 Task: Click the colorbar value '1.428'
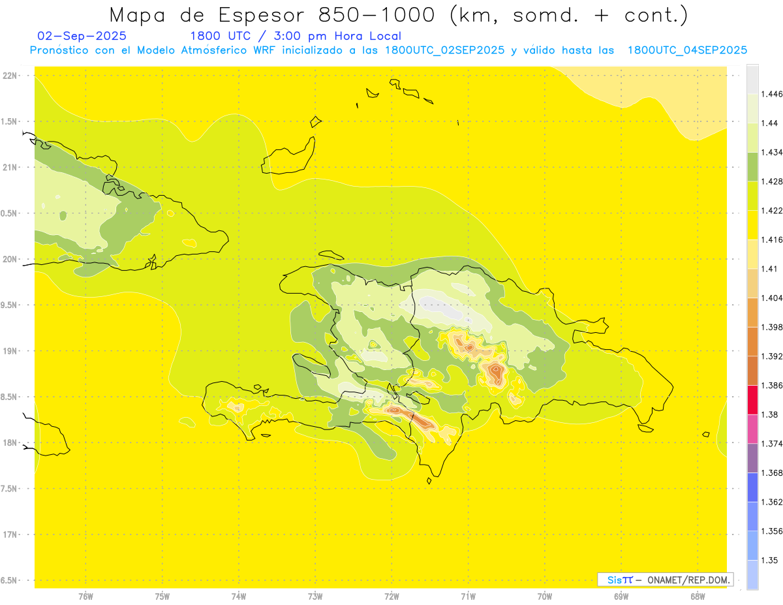[771, 181]
